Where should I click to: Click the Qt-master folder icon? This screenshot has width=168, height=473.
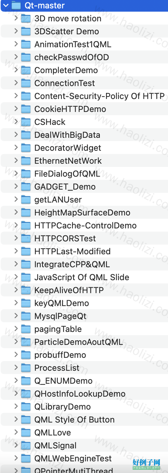tap(16, 5)
